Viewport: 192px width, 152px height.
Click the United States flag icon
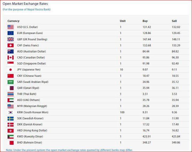pos(10,27)
